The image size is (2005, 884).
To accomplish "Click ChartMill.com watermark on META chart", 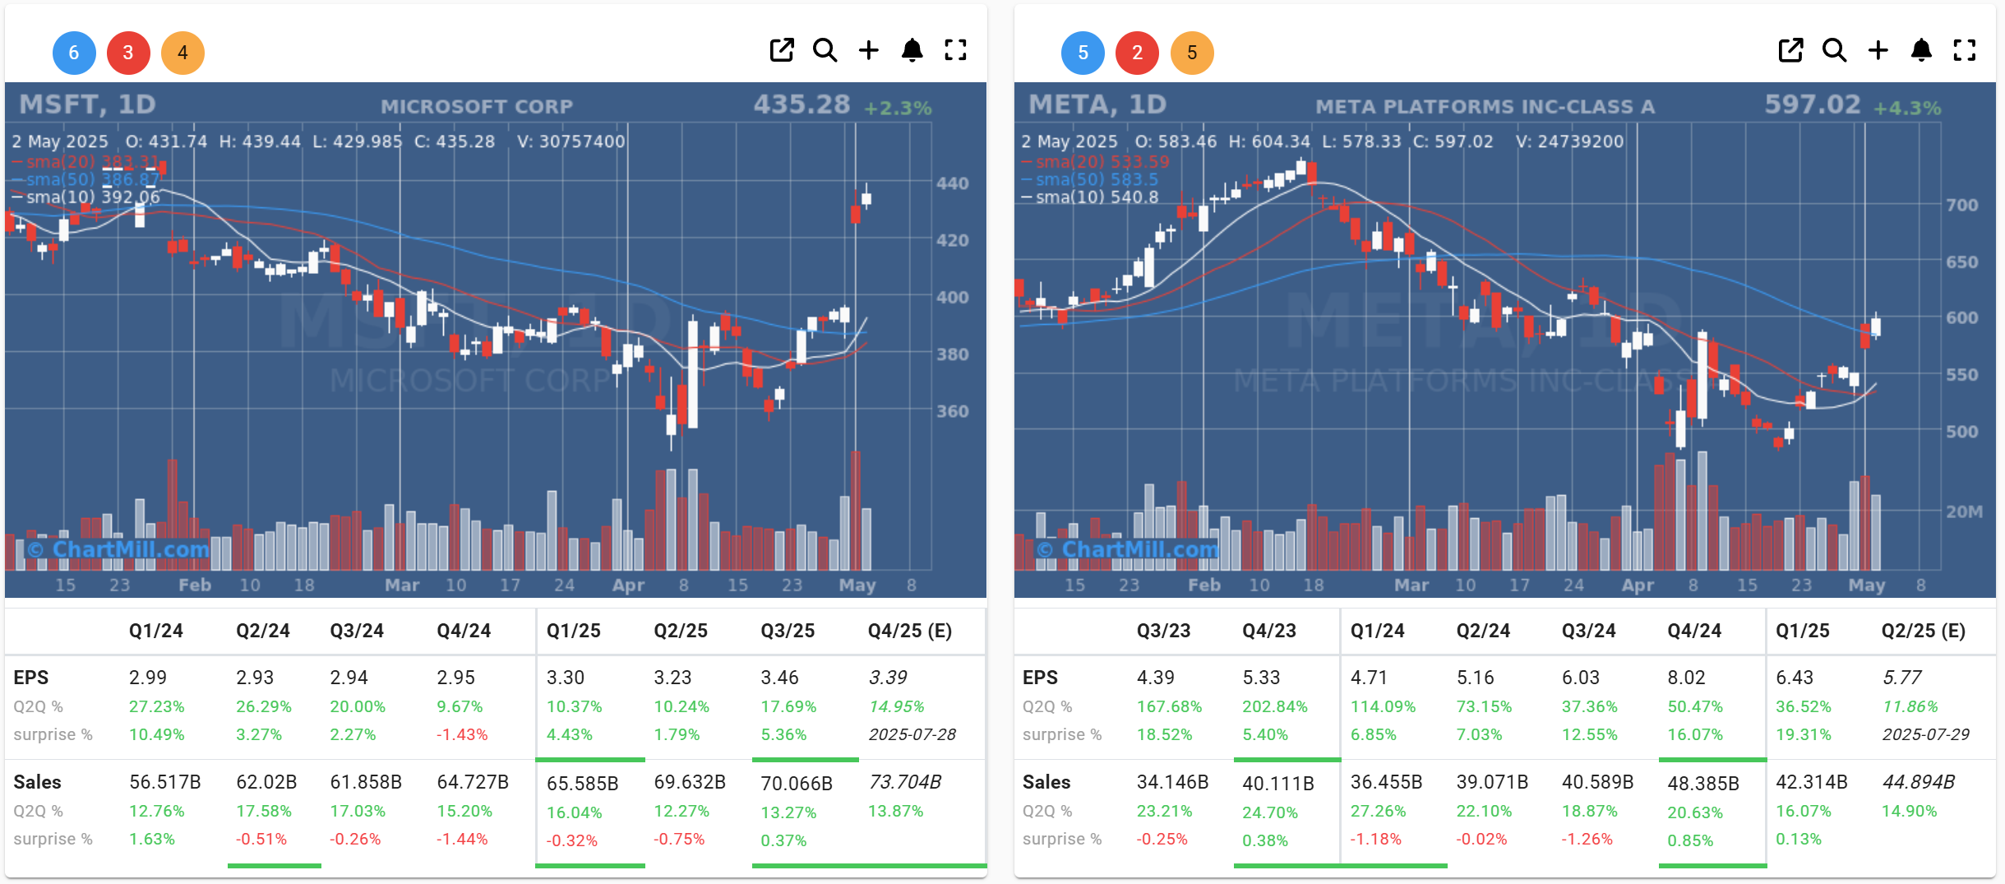I will point(1129,549).
